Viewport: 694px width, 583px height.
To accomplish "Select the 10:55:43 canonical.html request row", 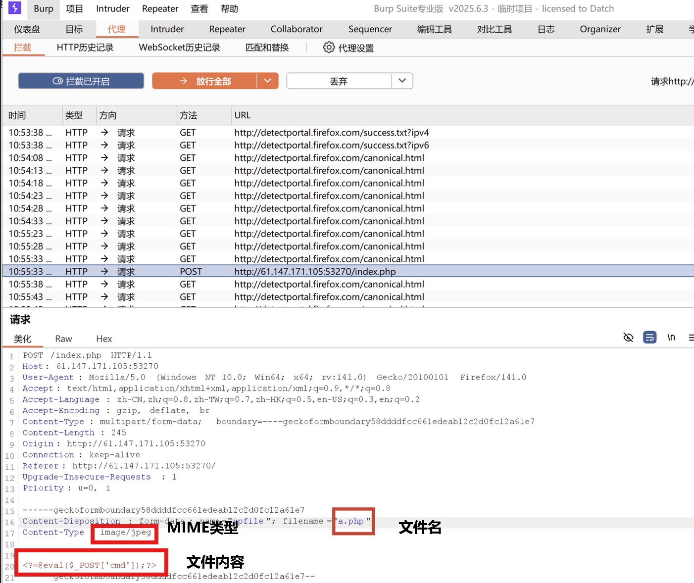I will [348, 297].
